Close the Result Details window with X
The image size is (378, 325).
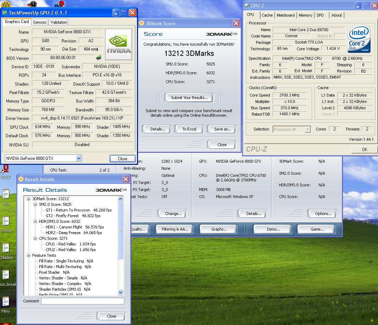(126, 179)
